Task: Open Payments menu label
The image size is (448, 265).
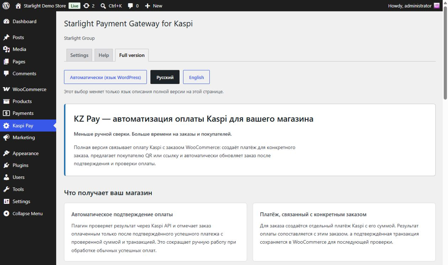Action: tap(23, 113)
